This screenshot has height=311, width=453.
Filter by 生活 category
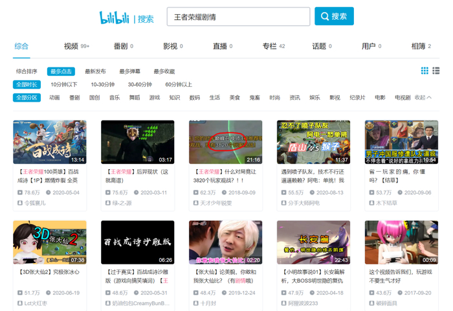pos(215,97)
